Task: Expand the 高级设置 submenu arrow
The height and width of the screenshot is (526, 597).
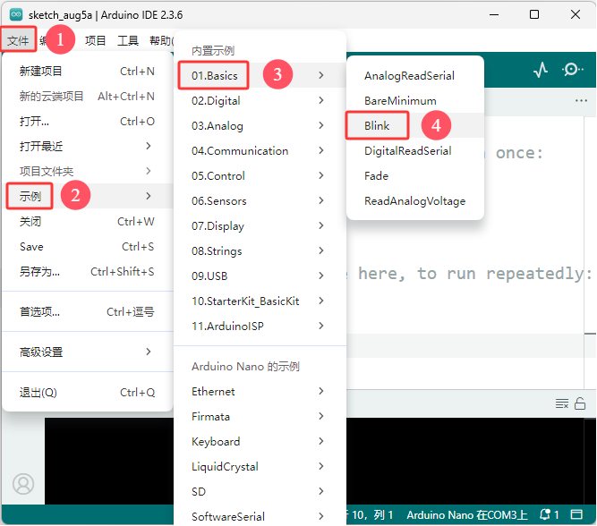Action: coord(149,352)
